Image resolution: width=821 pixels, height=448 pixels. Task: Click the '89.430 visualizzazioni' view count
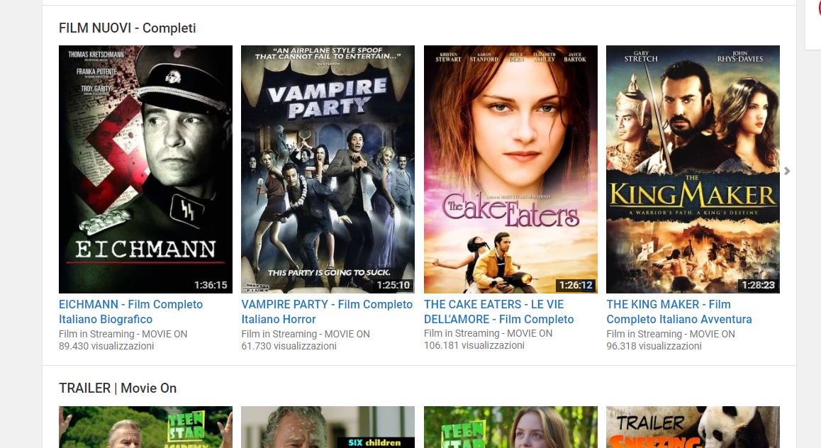[106, 346]
